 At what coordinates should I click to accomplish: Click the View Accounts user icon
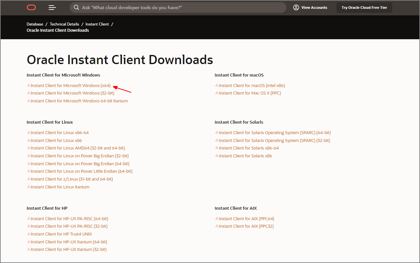[x=296, y=8]
